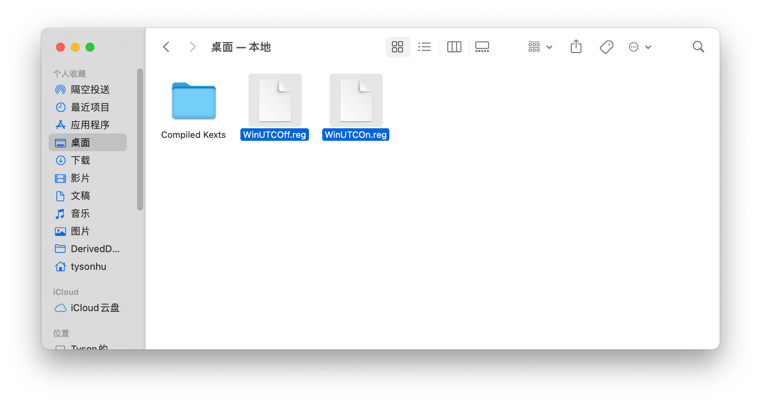This screenshot has width=761, height=404.
Task: Open the more actions ellipsis menu
Action: (639, 47)
